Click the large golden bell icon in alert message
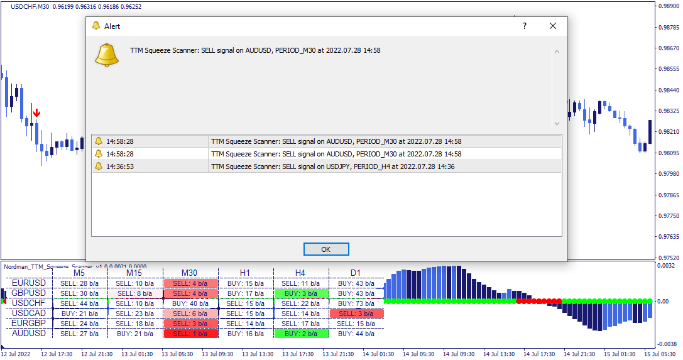Viewport: 683px width, 360px height. [107, 55]
